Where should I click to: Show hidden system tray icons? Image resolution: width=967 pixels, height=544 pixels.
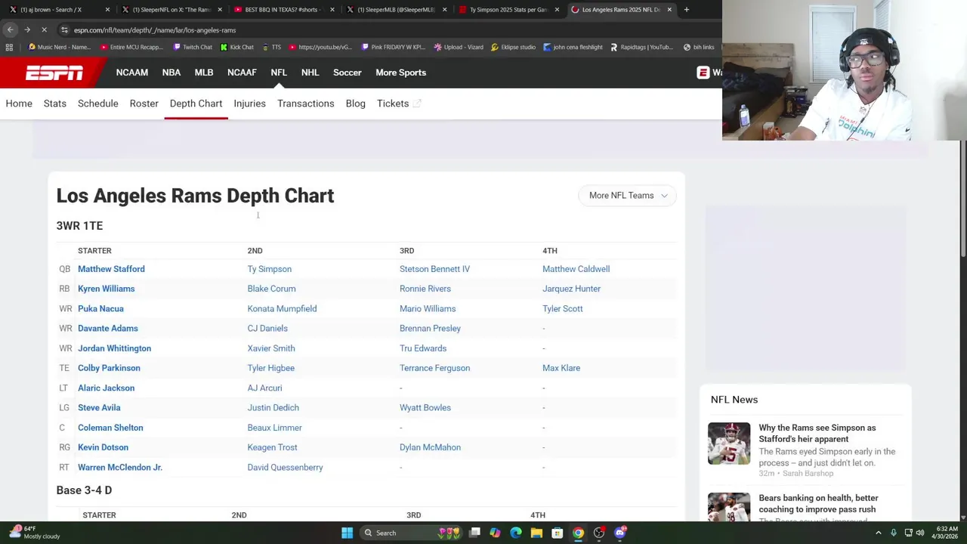pyautogui.click(x=878, y=533)
